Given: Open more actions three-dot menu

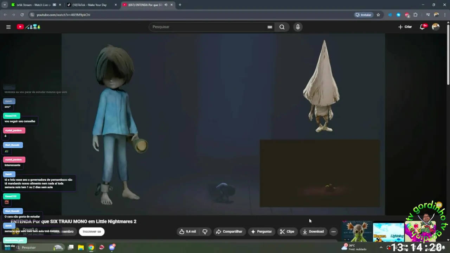Looking at the screenshot, I should [333, 232].
